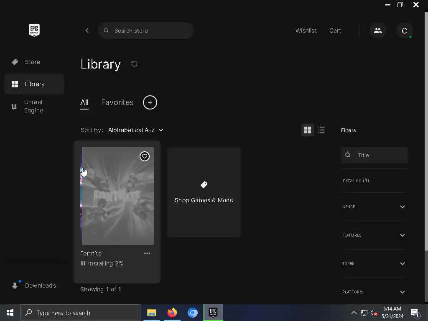
Task: Refresh the library with the refresh icon
Action: [x=134, y=64]
